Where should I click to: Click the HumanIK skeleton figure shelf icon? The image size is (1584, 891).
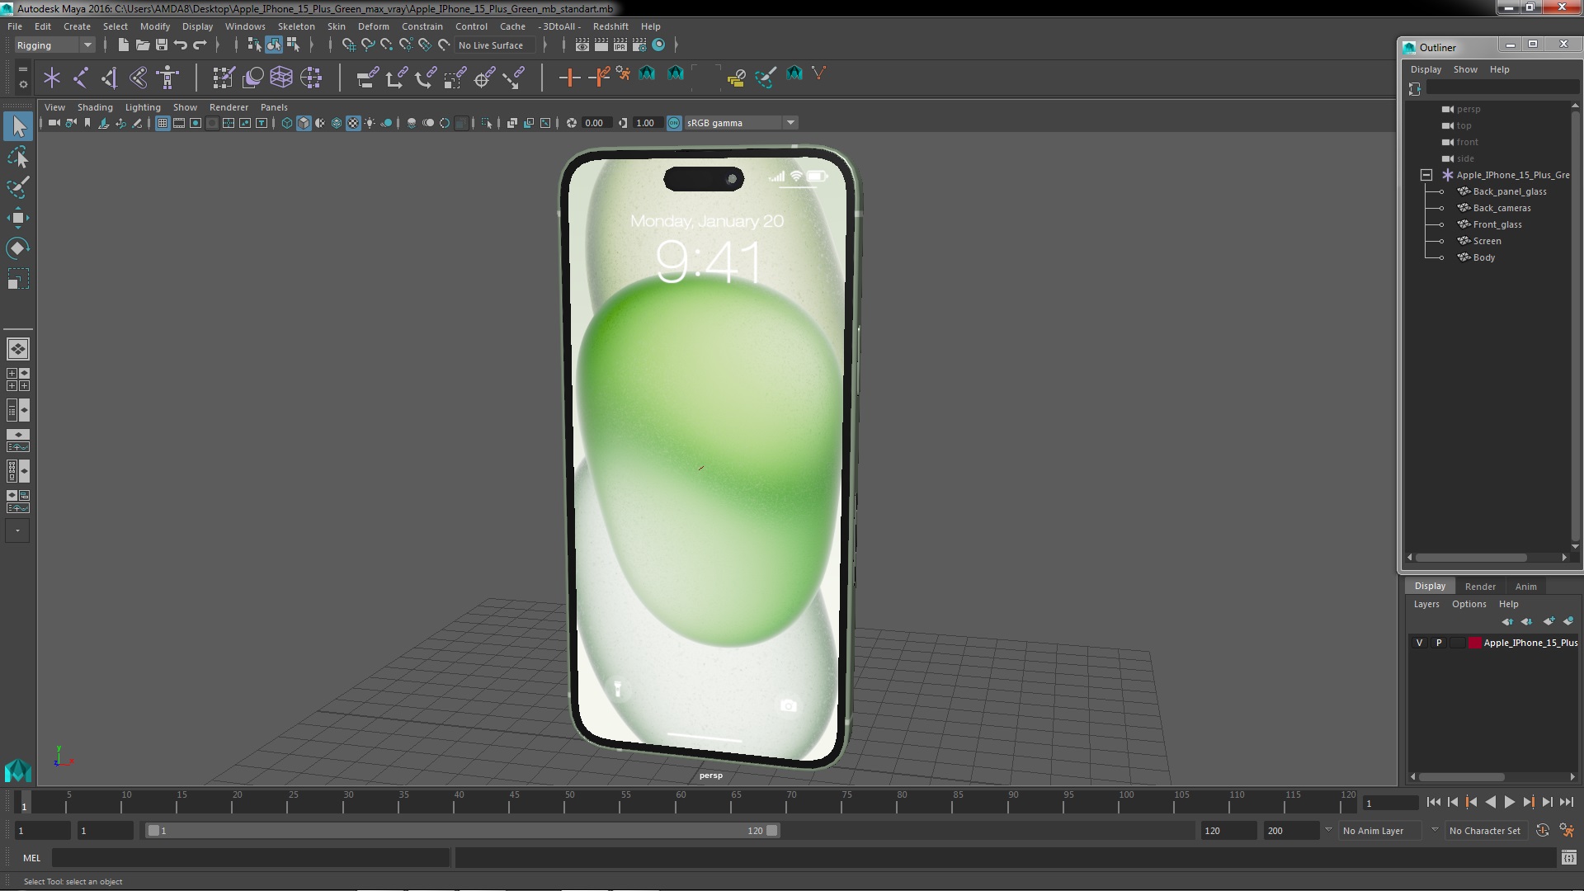tap(168, 78)
